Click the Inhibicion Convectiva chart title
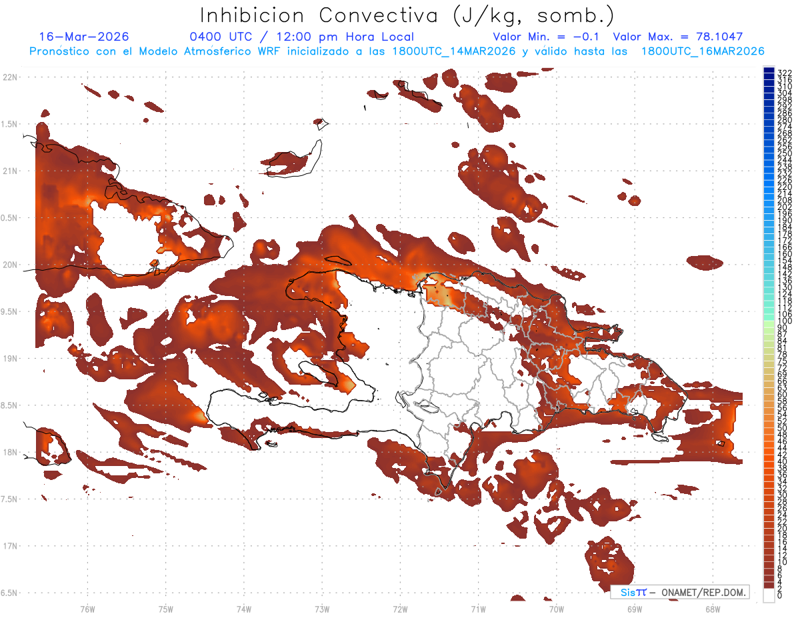 click(x=407, y=15)
